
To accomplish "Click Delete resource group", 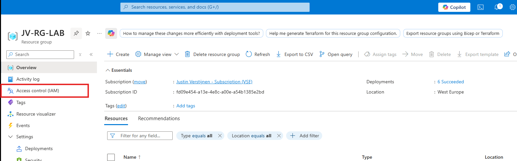I will (212, 54).
